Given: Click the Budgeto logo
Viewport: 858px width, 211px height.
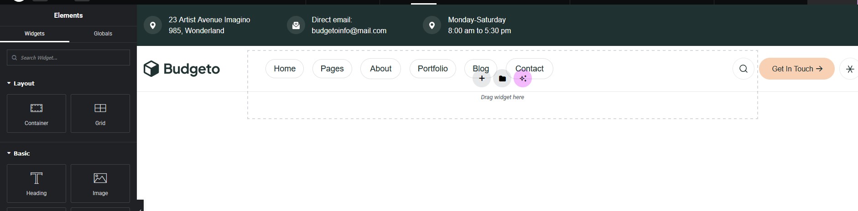Looking at the screenshot, I should [182, 69].
